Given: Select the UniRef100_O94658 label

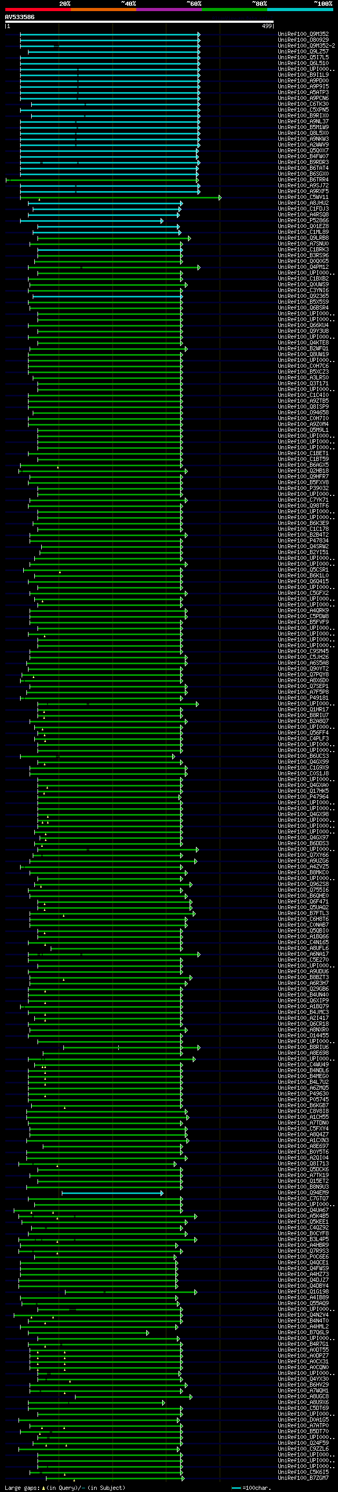Looking at the screenshot, I should 303,412.
